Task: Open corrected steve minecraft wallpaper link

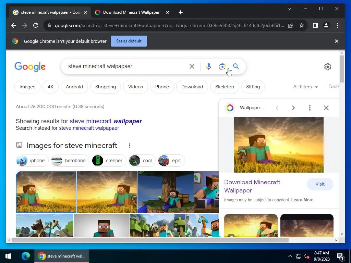Action: (x=106, y=121)
